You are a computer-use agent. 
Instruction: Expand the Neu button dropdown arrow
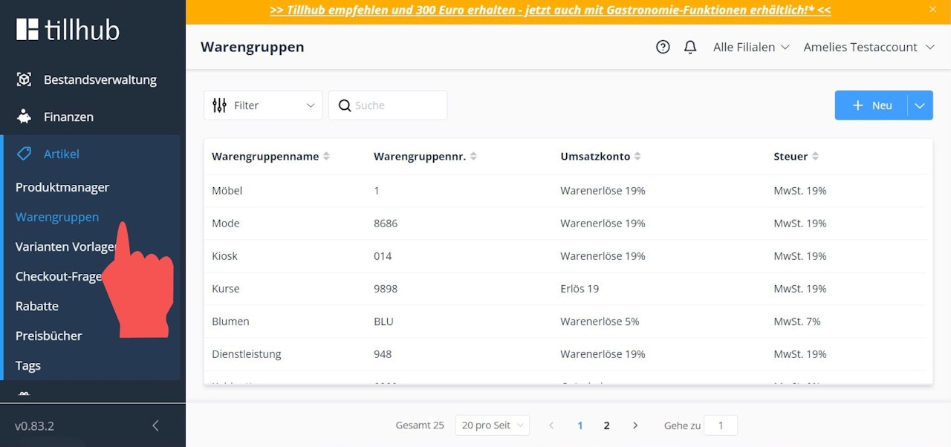click(x=920, y=105)
